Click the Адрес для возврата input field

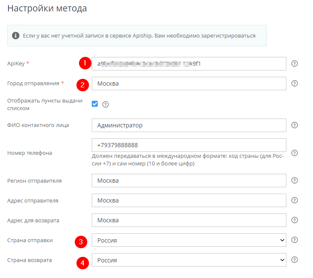189,220
